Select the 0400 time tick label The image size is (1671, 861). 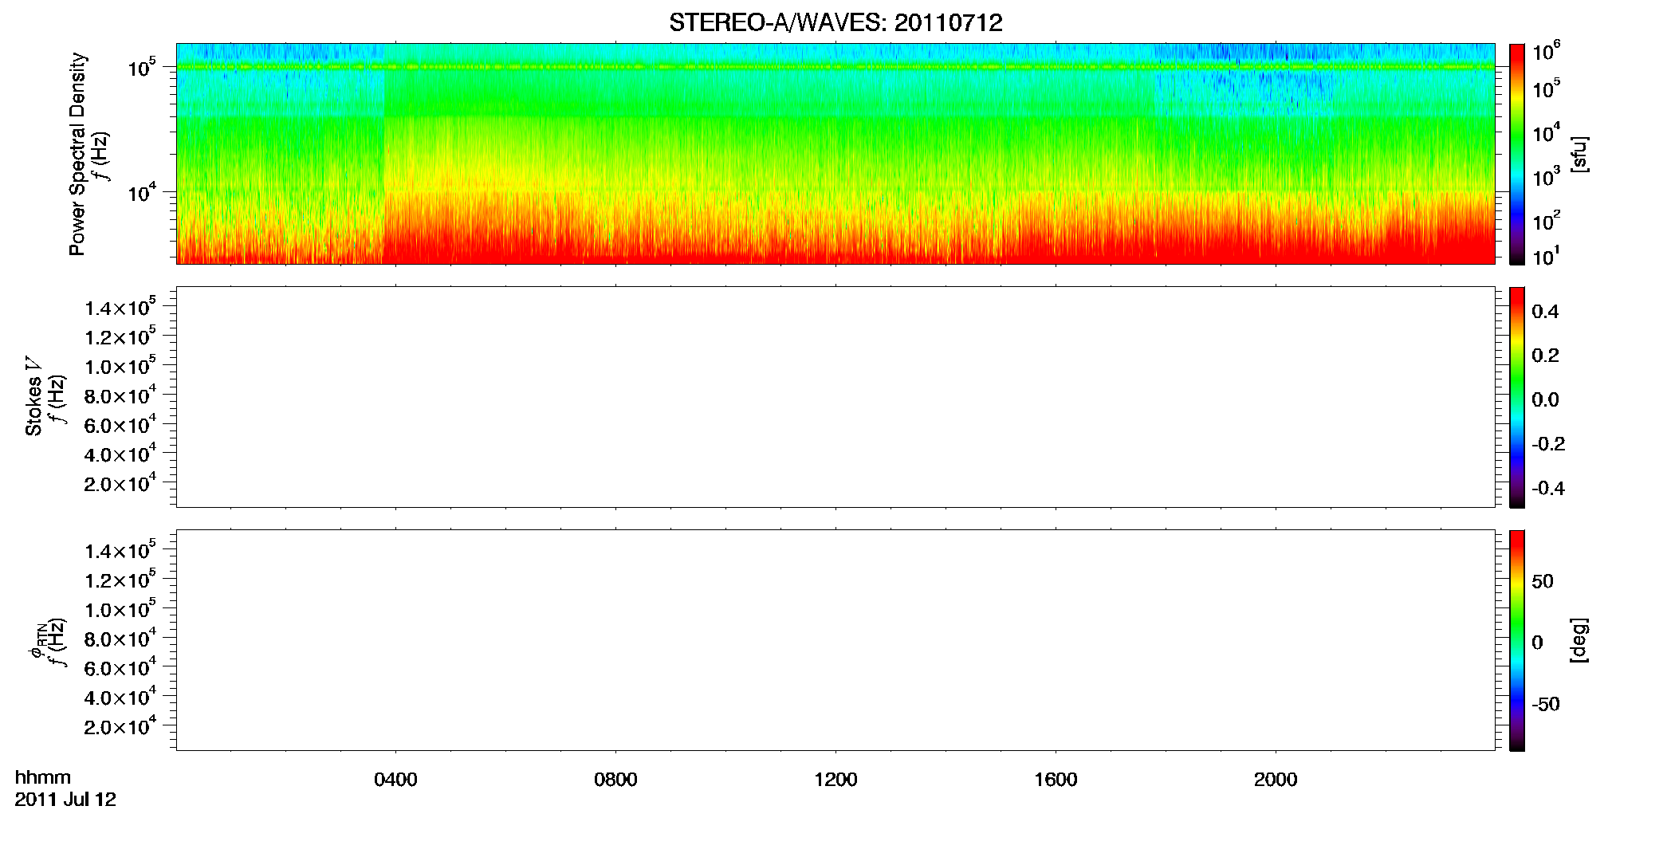[395, 780]
